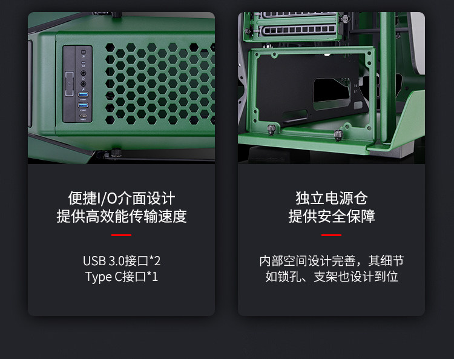Click the left thumbscrew on power supply bracket

tap(271, 129)
